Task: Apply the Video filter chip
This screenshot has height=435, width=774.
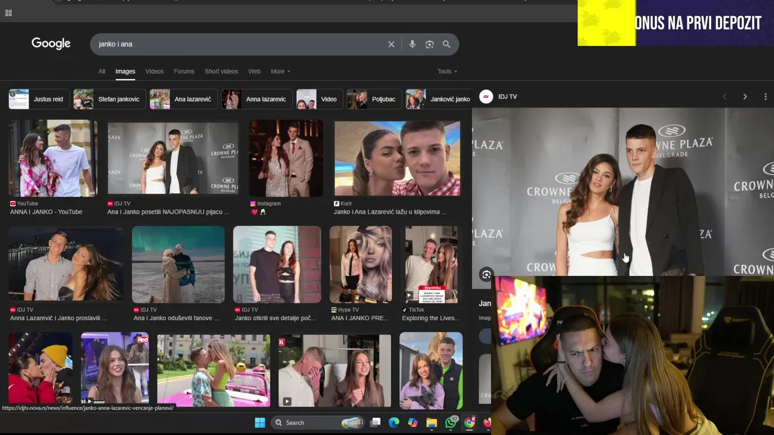Action: [x=319, y=99]
